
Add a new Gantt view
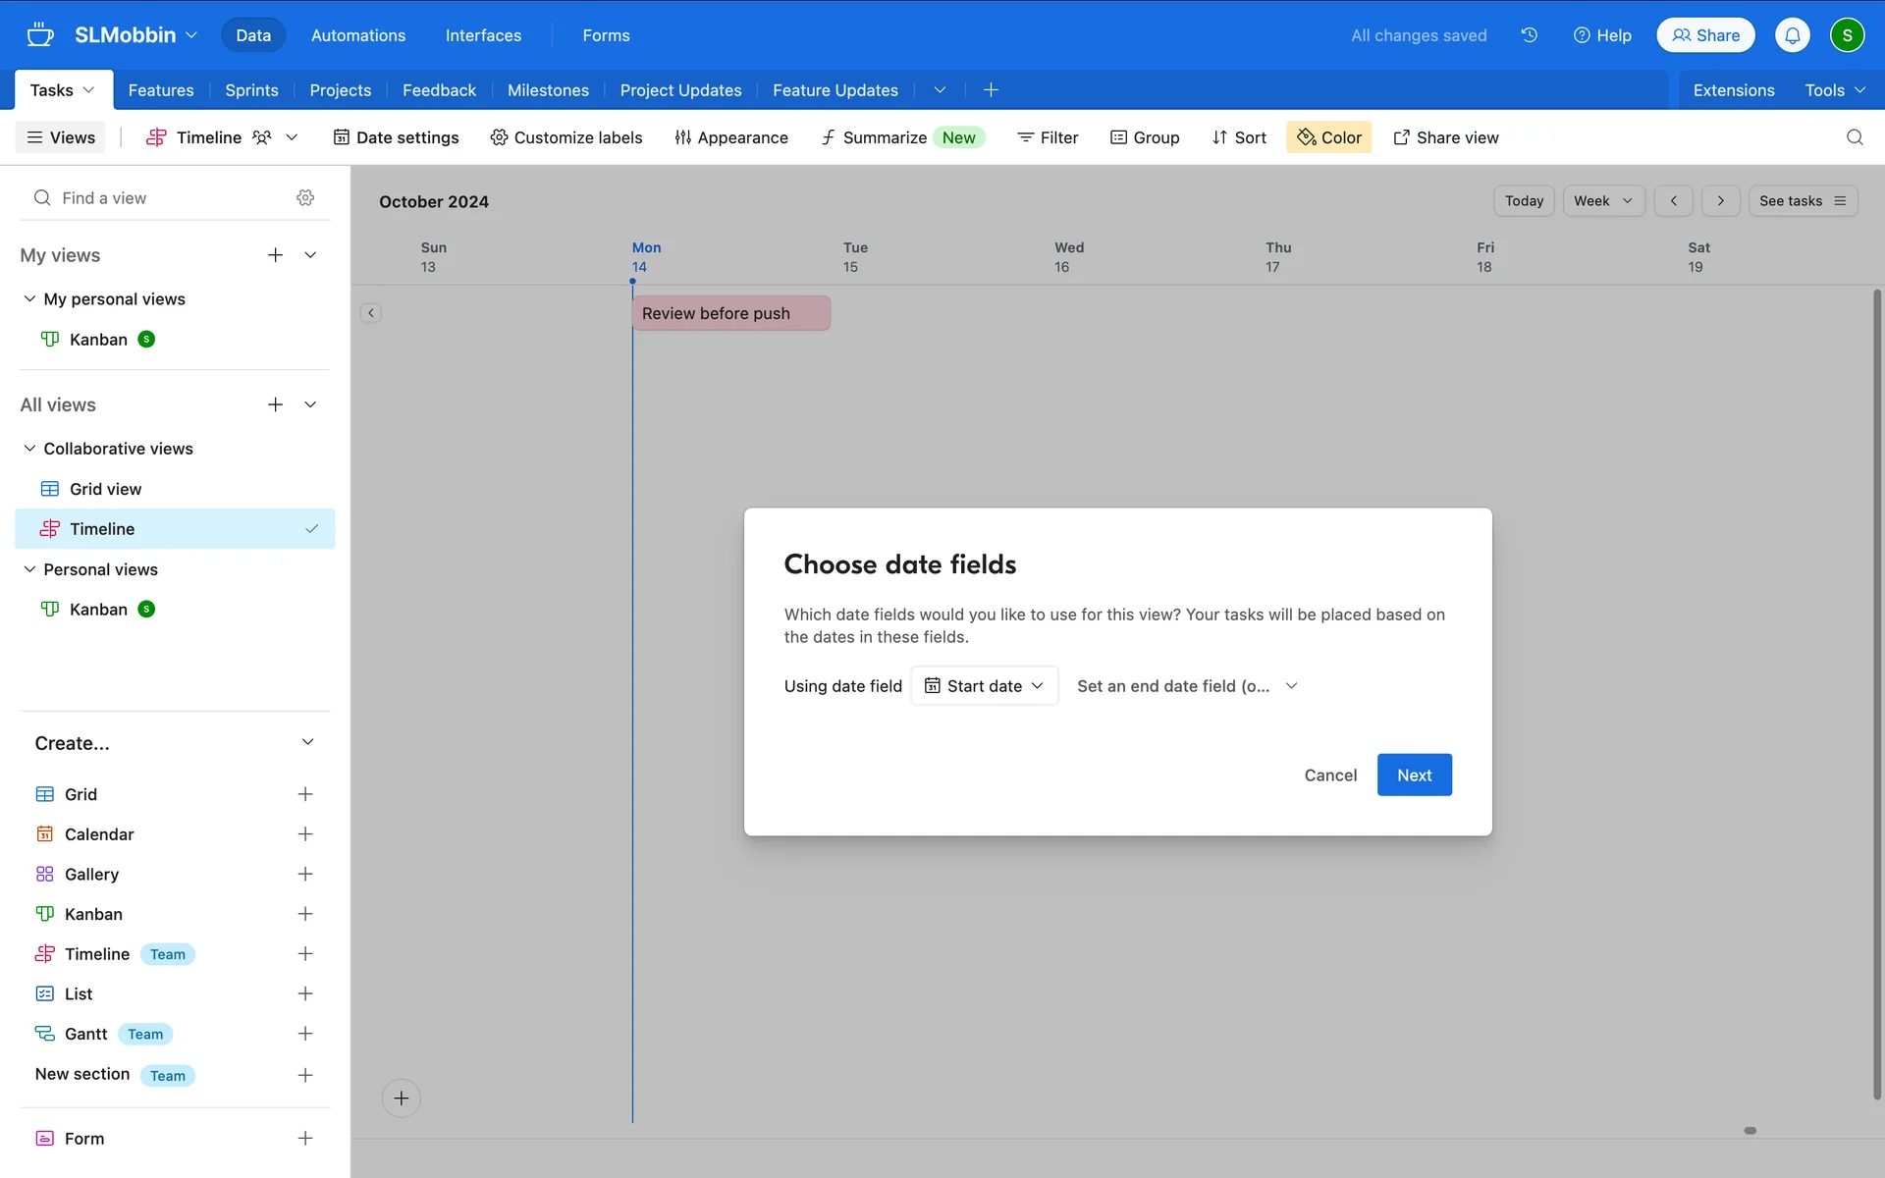point(305,1034)
